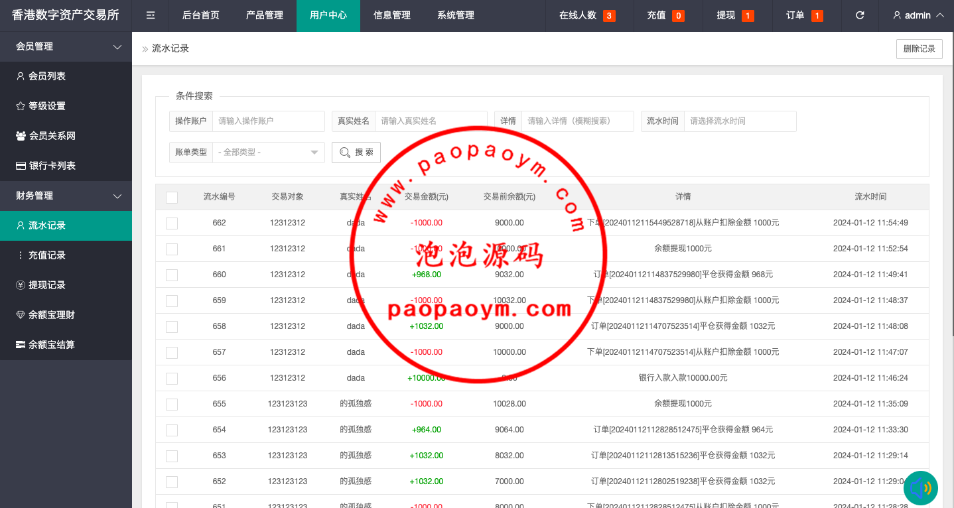Check the box for record 656
Image resolution: width=954 pixels, height=508 pixels.
[172, 378]
